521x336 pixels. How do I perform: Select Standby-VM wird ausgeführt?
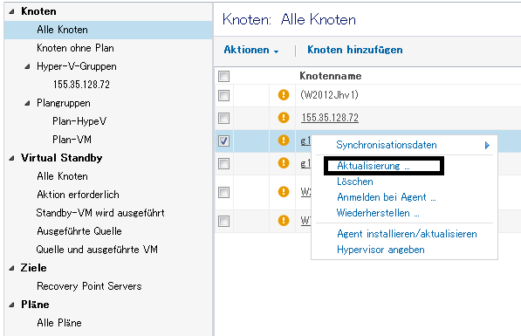tap(100, 213)
